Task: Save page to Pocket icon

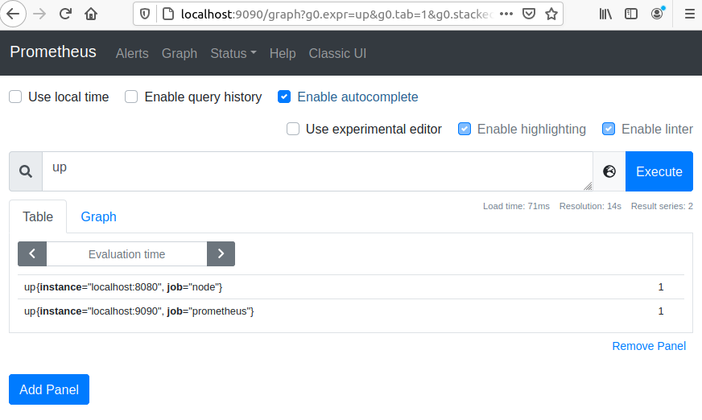Action: pos(529,14)
